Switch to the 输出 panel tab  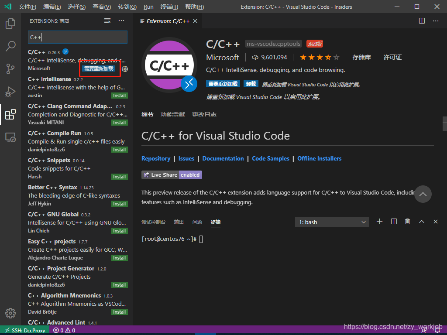coord(179,222)
